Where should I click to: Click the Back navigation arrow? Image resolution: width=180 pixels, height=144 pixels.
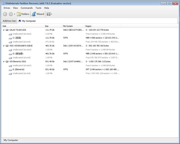tap(5, 14)
